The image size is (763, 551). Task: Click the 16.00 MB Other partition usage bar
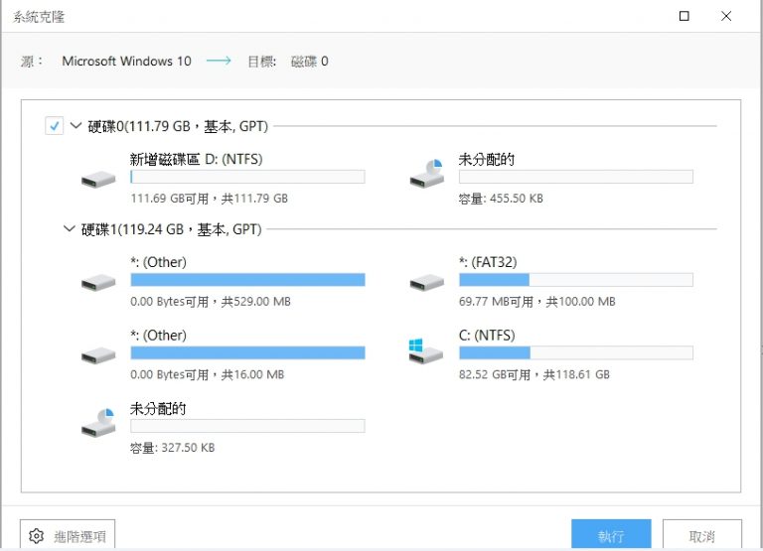[247, 352]
